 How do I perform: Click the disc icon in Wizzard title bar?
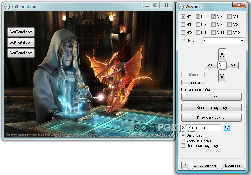(x=181, y=7)
